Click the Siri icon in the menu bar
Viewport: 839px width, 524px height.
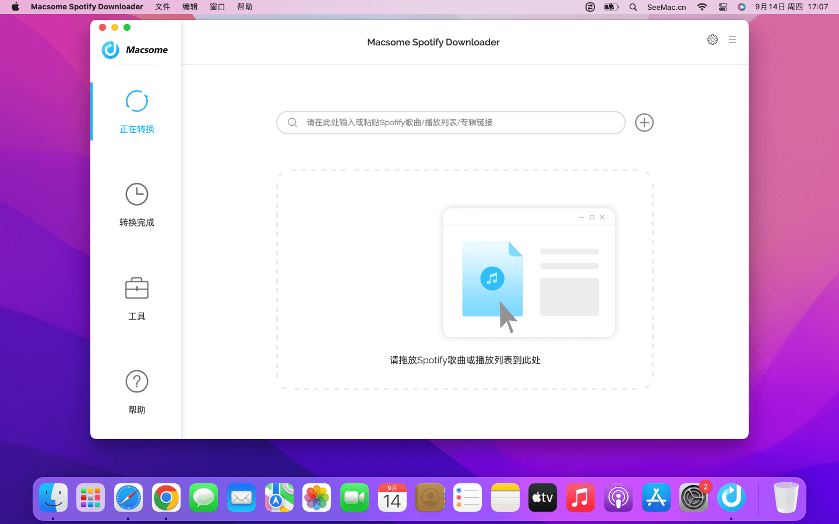(741, 7)
